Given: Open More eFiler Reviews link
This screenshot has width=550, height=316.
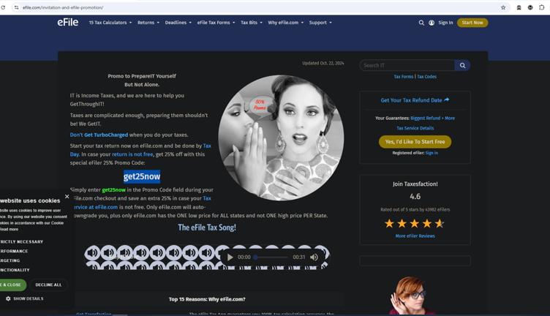Looking at the screenshot, I should click(415, 236).
